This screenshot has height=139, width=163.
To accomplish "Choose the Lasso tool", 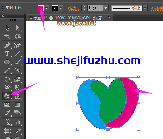I will coord(18,36).
